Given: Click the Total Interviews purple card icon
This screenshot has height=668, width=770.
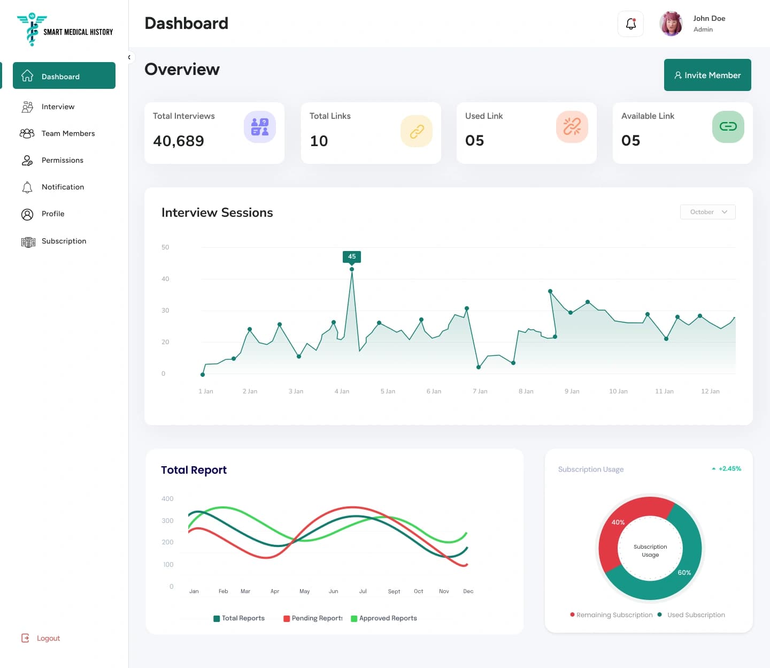Looking at the screenshot, I should coord(260,127).
